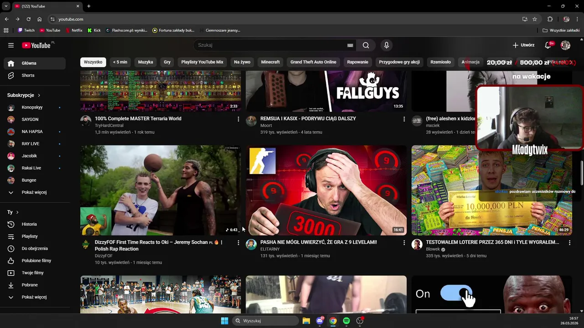Open DizzyFOF Oki reaction thumbnail
This screenshot has width=584, height=328.
click(161, 190)
